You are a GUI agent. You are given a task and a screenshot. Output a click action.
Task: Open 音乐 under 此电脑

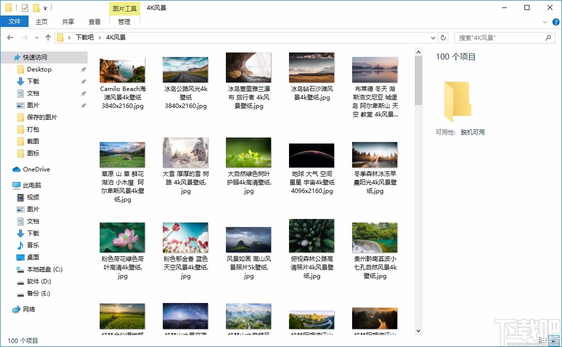[33, 245]
